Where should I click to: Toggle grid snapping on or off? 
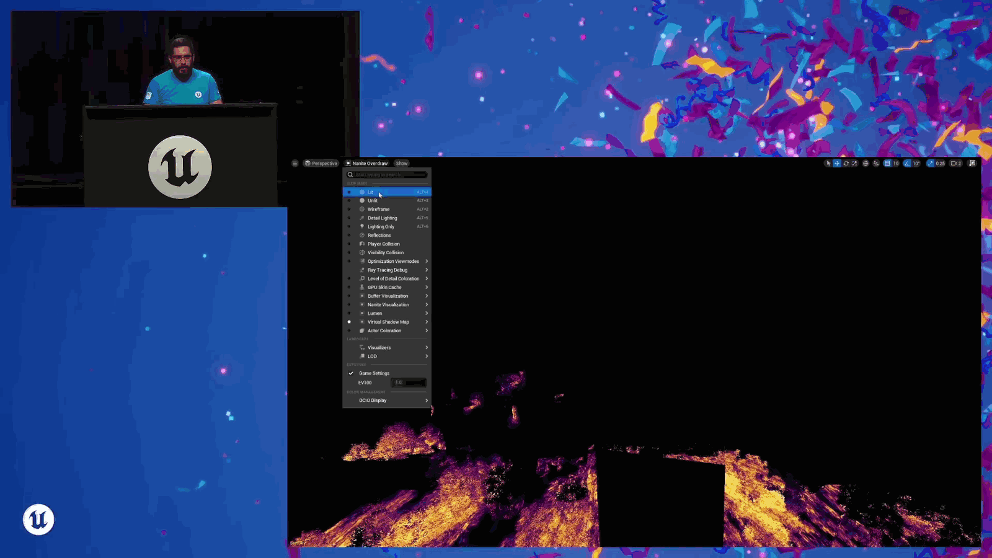tap(887, 163)
